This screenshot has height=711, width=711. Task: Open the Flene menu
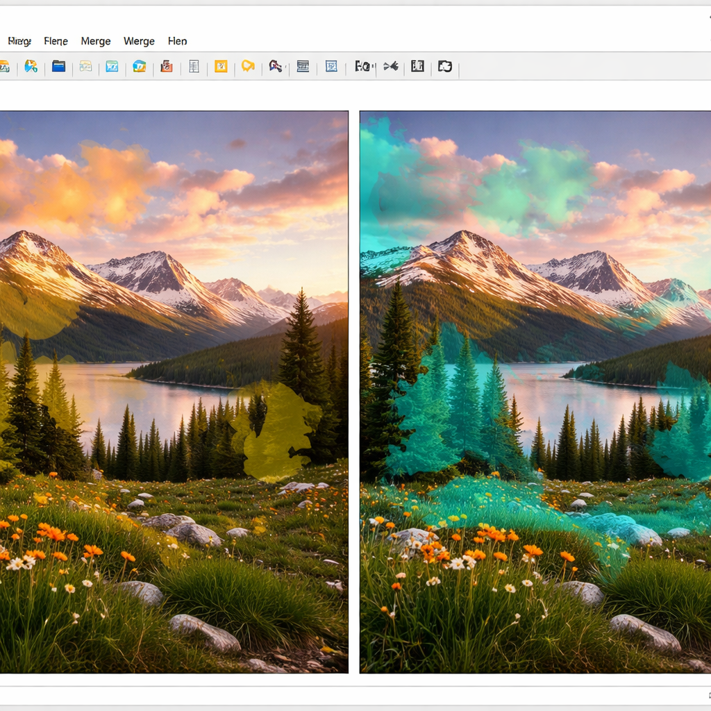[x=56, y=41]
